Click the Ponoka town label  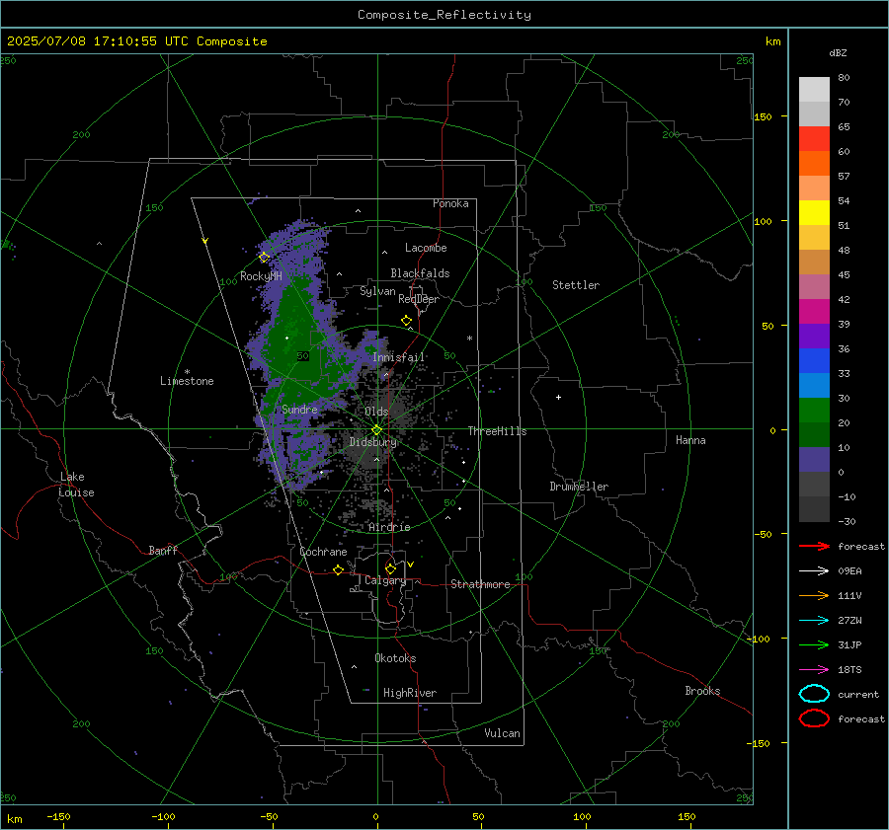[450, 203]
